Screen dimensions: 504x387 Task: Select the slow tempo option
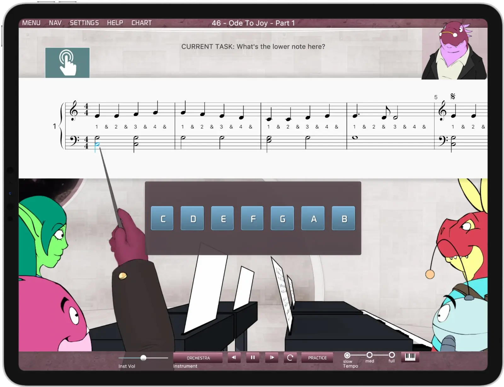347,355
